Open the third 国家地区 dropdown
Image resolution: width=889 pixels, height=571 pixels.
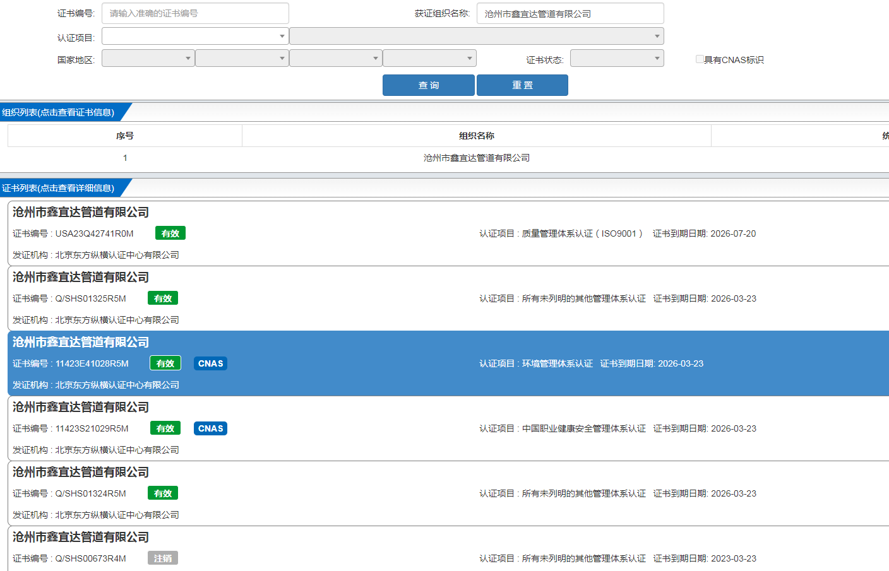[336, 58]
